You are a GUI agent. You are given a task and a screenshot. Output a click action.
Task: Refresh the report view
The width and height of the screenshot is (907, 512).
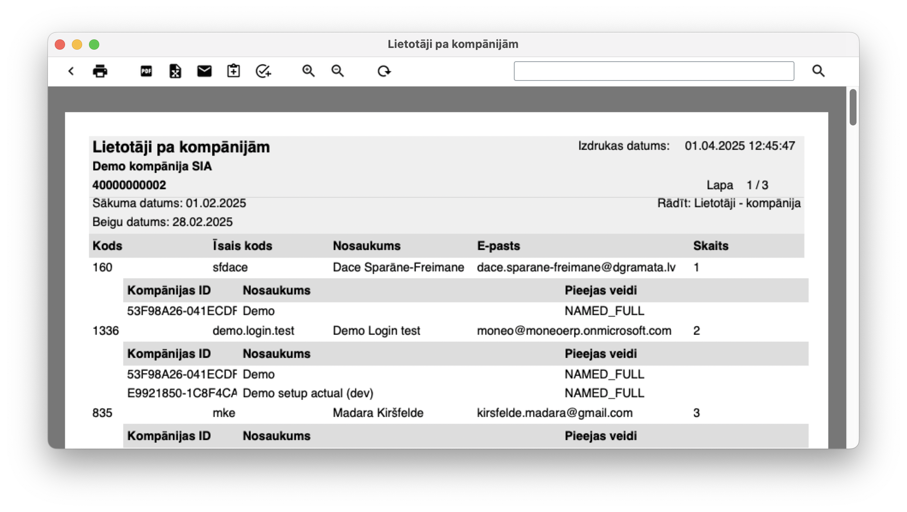pyautogui.click(x=384, y=71)
